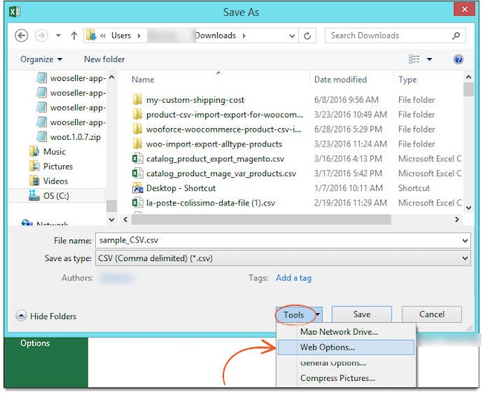Select wooforce-woocommerce-product-csv folder
The width and height of the screenshot is (483, 395).
(217, 129)
